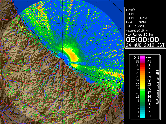The image size is (166, 124).
Task: Pick the dark green 5–8 dBZ legend swatch
Action: 143,104
